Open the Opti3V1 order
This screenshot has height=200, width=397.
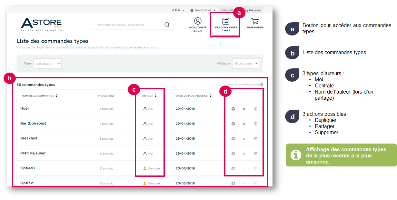(27, 183)
